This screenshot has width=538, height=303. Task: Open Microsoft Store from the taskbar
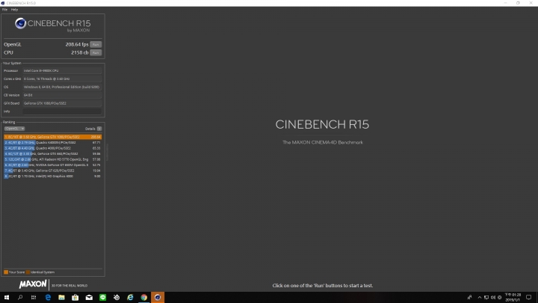pyautogui.click(x=75, y=298)
